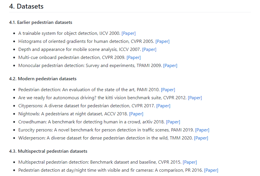This screenshot has width=260, height=176.
Task: Open the Paper link for the CVPR 2015 multispectral benchmark
Action: [x=190, y=162]
